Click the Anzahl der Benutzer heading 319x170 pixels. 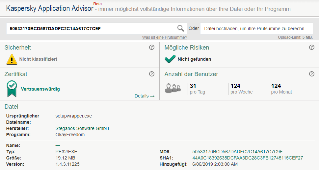(191, 74)
